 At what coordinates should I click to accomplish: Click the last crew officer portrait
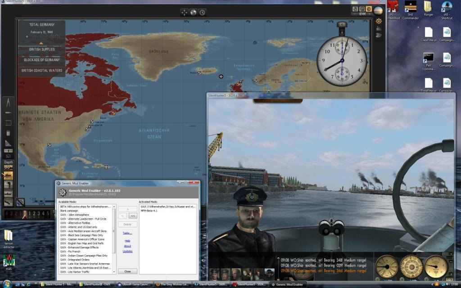coord(269,274)
